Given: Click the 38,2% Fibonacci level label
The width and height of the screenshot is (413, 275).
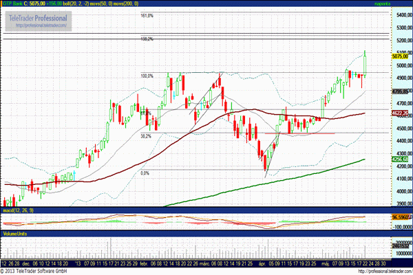Looking at the screenshot, I should tap(146, 136).
